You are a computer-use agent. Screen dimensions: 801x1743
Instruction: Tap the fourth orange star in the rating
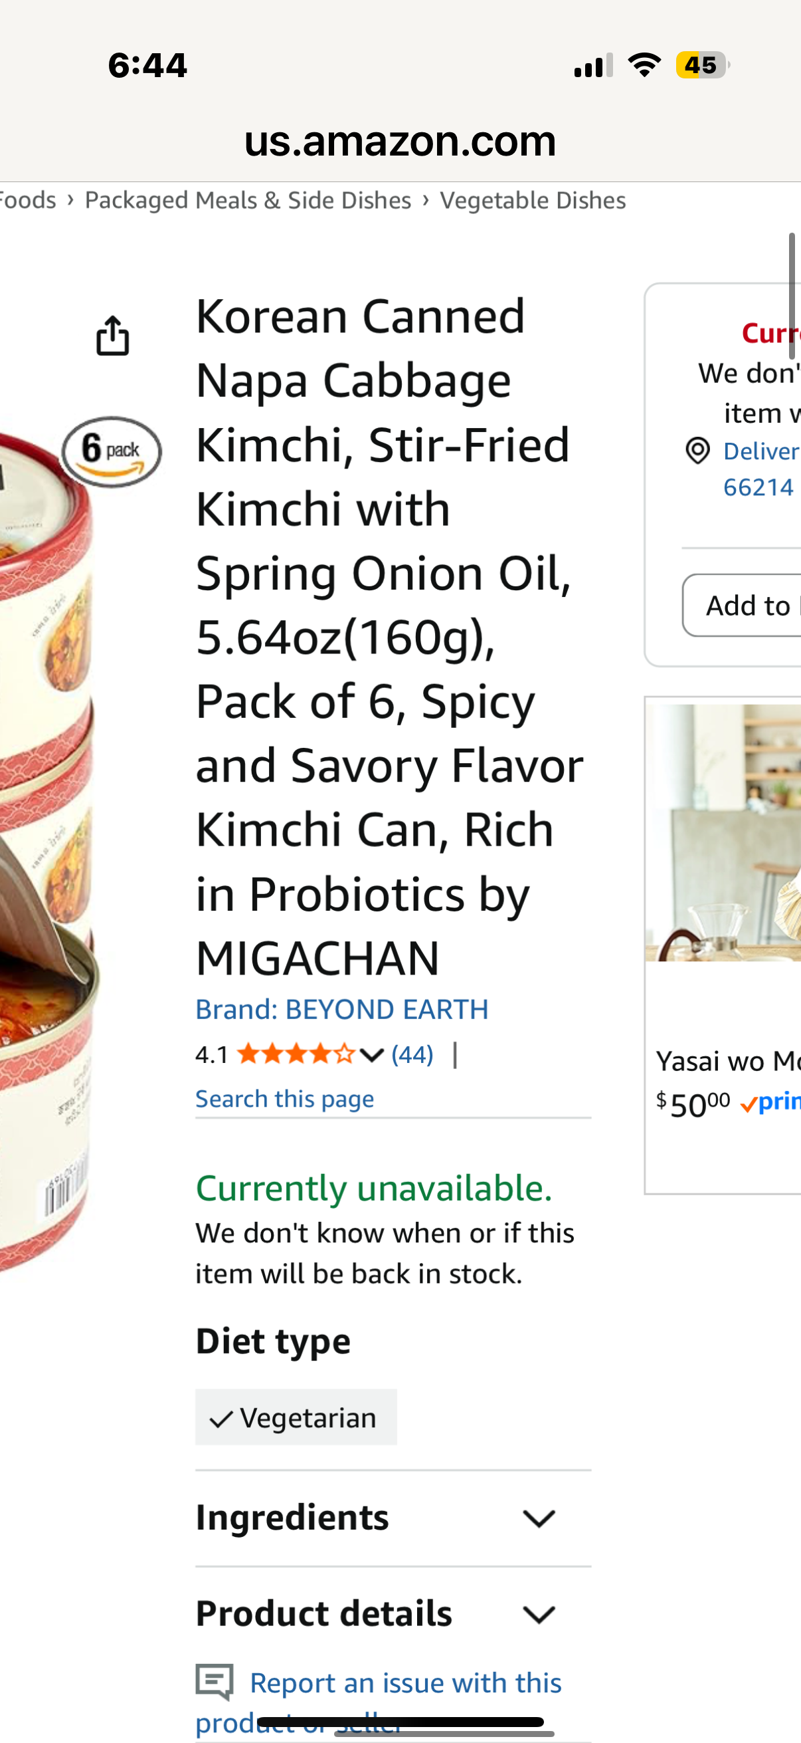click(x=320, y=1054)
